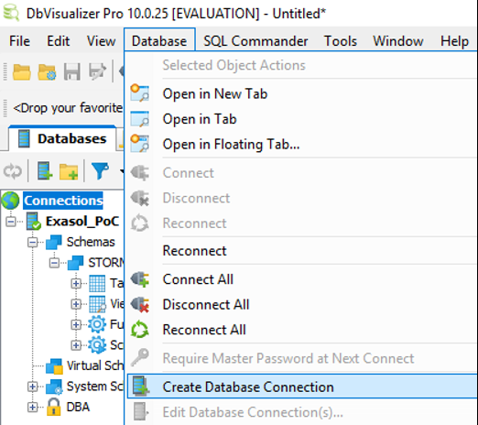
Task: Open the File menu
Action: click(19, 41)
